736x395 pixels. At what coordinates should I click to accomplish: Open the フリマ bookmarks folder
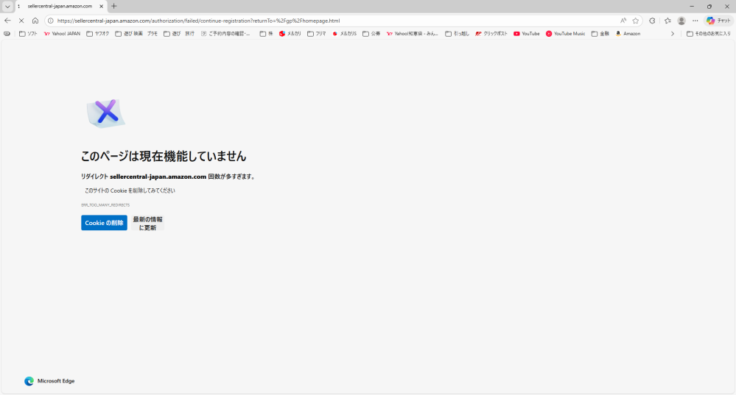pos(317,34)
